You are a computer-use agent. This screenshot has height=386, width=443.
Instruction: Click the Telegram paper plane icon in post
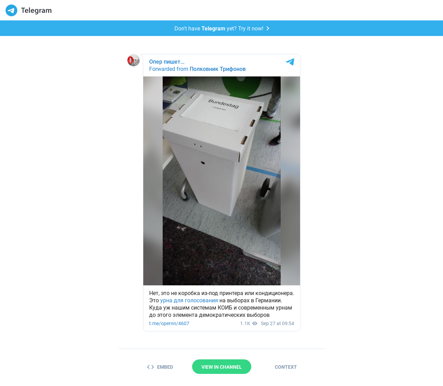coord(290,62)
